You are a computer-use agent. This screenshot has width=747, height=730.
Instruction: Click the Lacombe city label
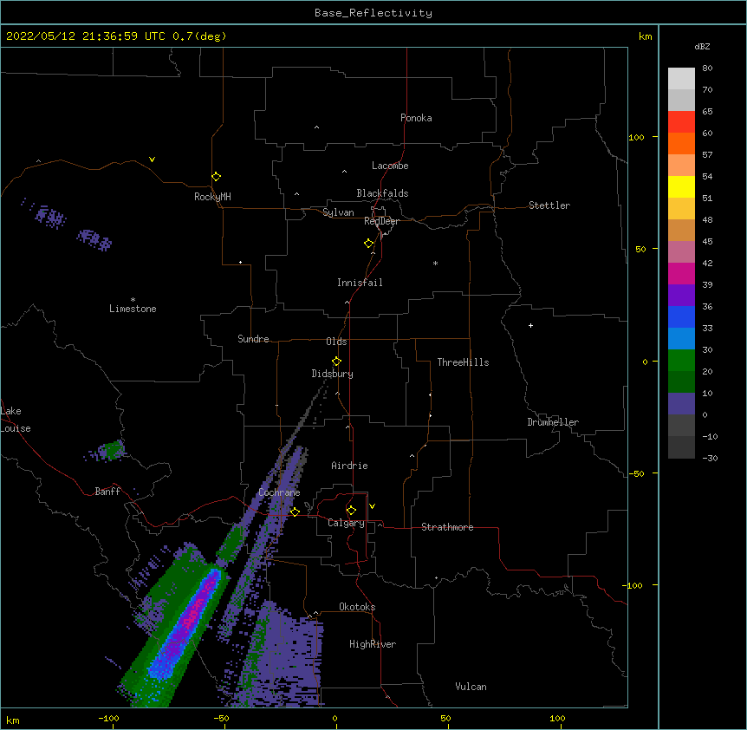click(390, 166)
